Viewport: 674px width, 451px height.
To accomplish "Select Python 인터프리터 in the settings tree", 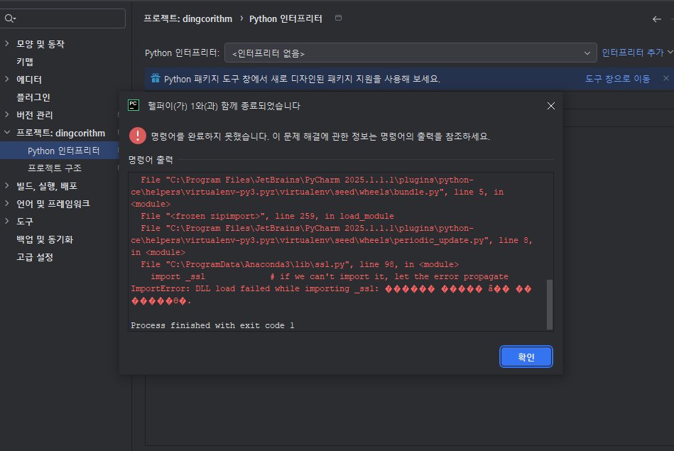I will pos(64,151).
